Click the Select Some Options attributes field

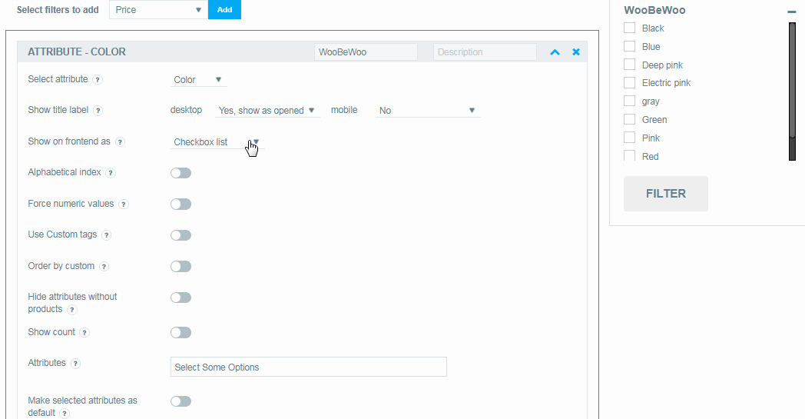[x=309, y=367]
